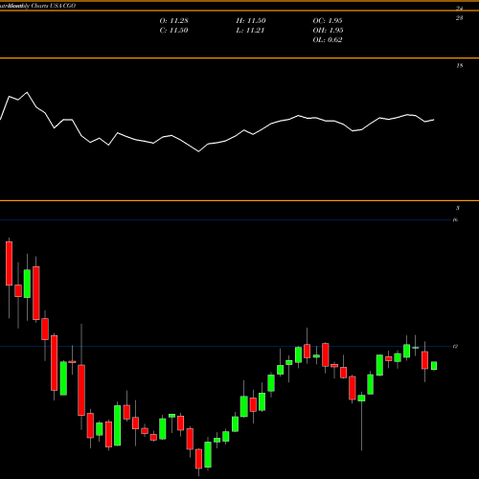Click the "OH: 1.95" reading
Viewport: 479px width, 479px height.
[x=328, y=31]
